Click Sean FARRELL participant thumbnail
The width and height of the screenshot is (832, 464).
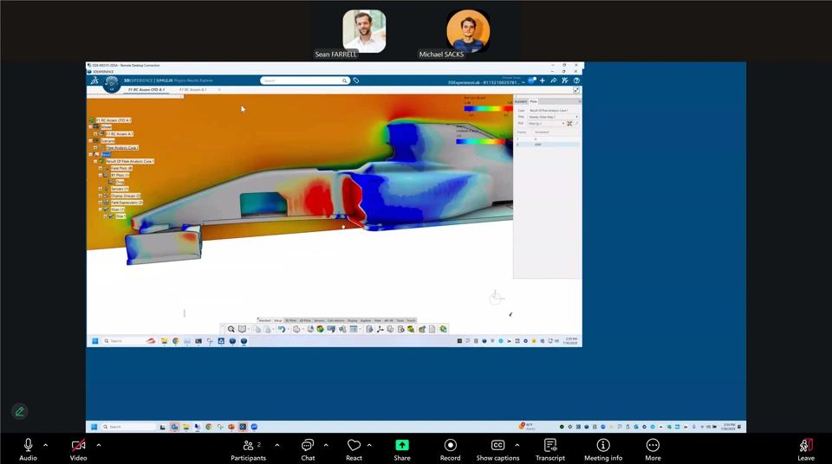(x=364, y=31)
